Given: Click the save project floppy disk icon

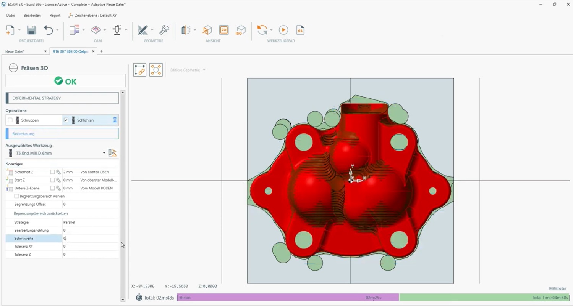Looking at the screenshot, I should (31, 30).
